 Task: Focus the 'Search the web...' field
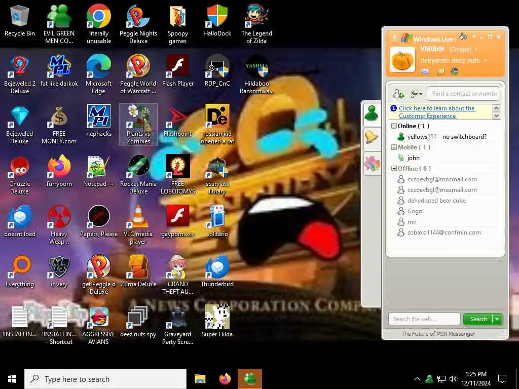point(424,319)
